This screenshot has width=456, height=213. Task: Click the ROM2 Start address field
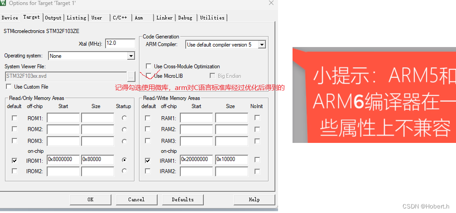63,129
